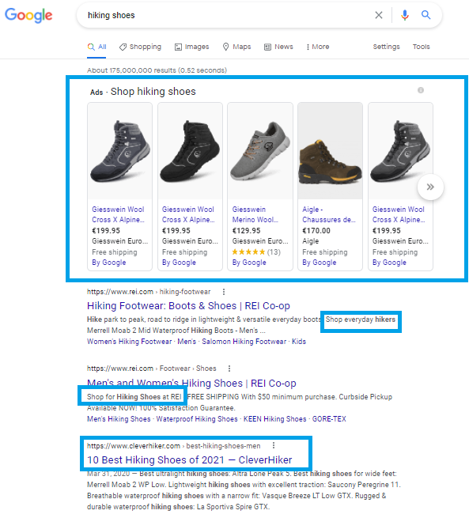The image size is (469, 518).
Task: Click the €129.95 price
Action: (247, 231)
